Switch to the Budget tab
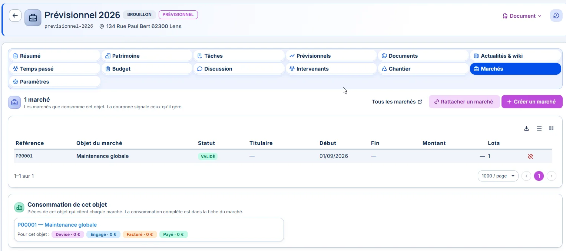 [x=146, y=69]
